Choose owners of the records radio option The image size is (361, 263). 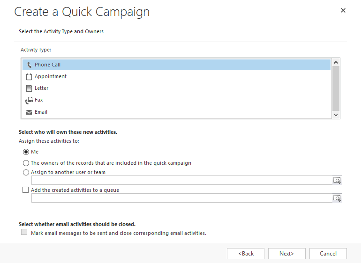[26, 163]
